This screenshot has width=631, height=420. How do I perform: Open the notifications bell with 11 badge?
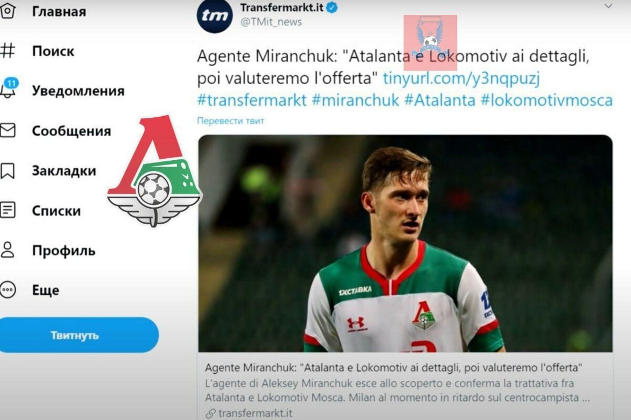[x=8, y=88]
